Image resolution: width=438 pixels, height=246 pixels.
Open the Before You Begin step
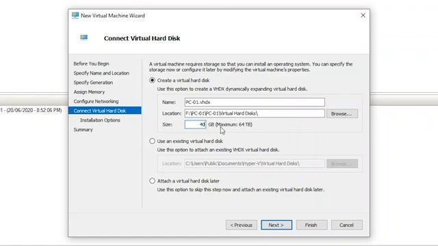tap(91, 64)
